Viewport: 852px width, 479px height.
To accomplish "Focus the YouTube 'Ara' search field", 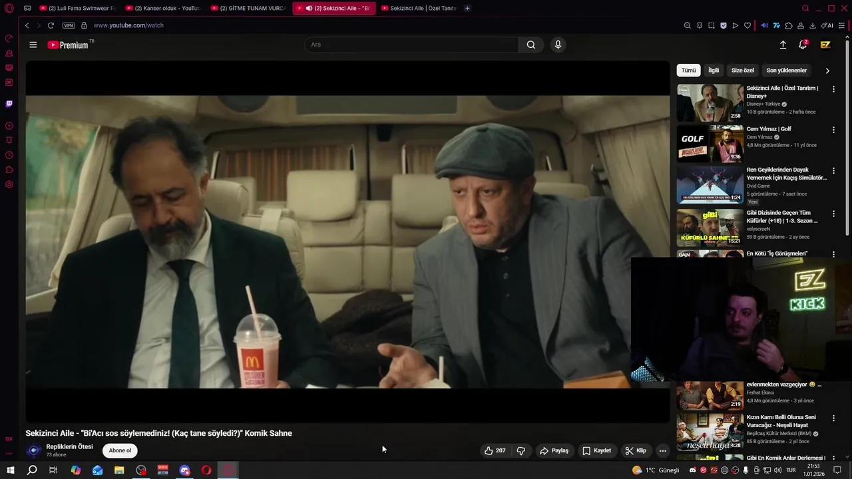I will pyautogui.click(x=411, y=45).
